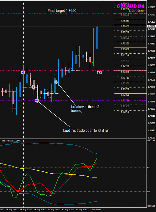156x212 pixels.
Task: Click the 1.72010 price axis value
Action: coord(151,116)
